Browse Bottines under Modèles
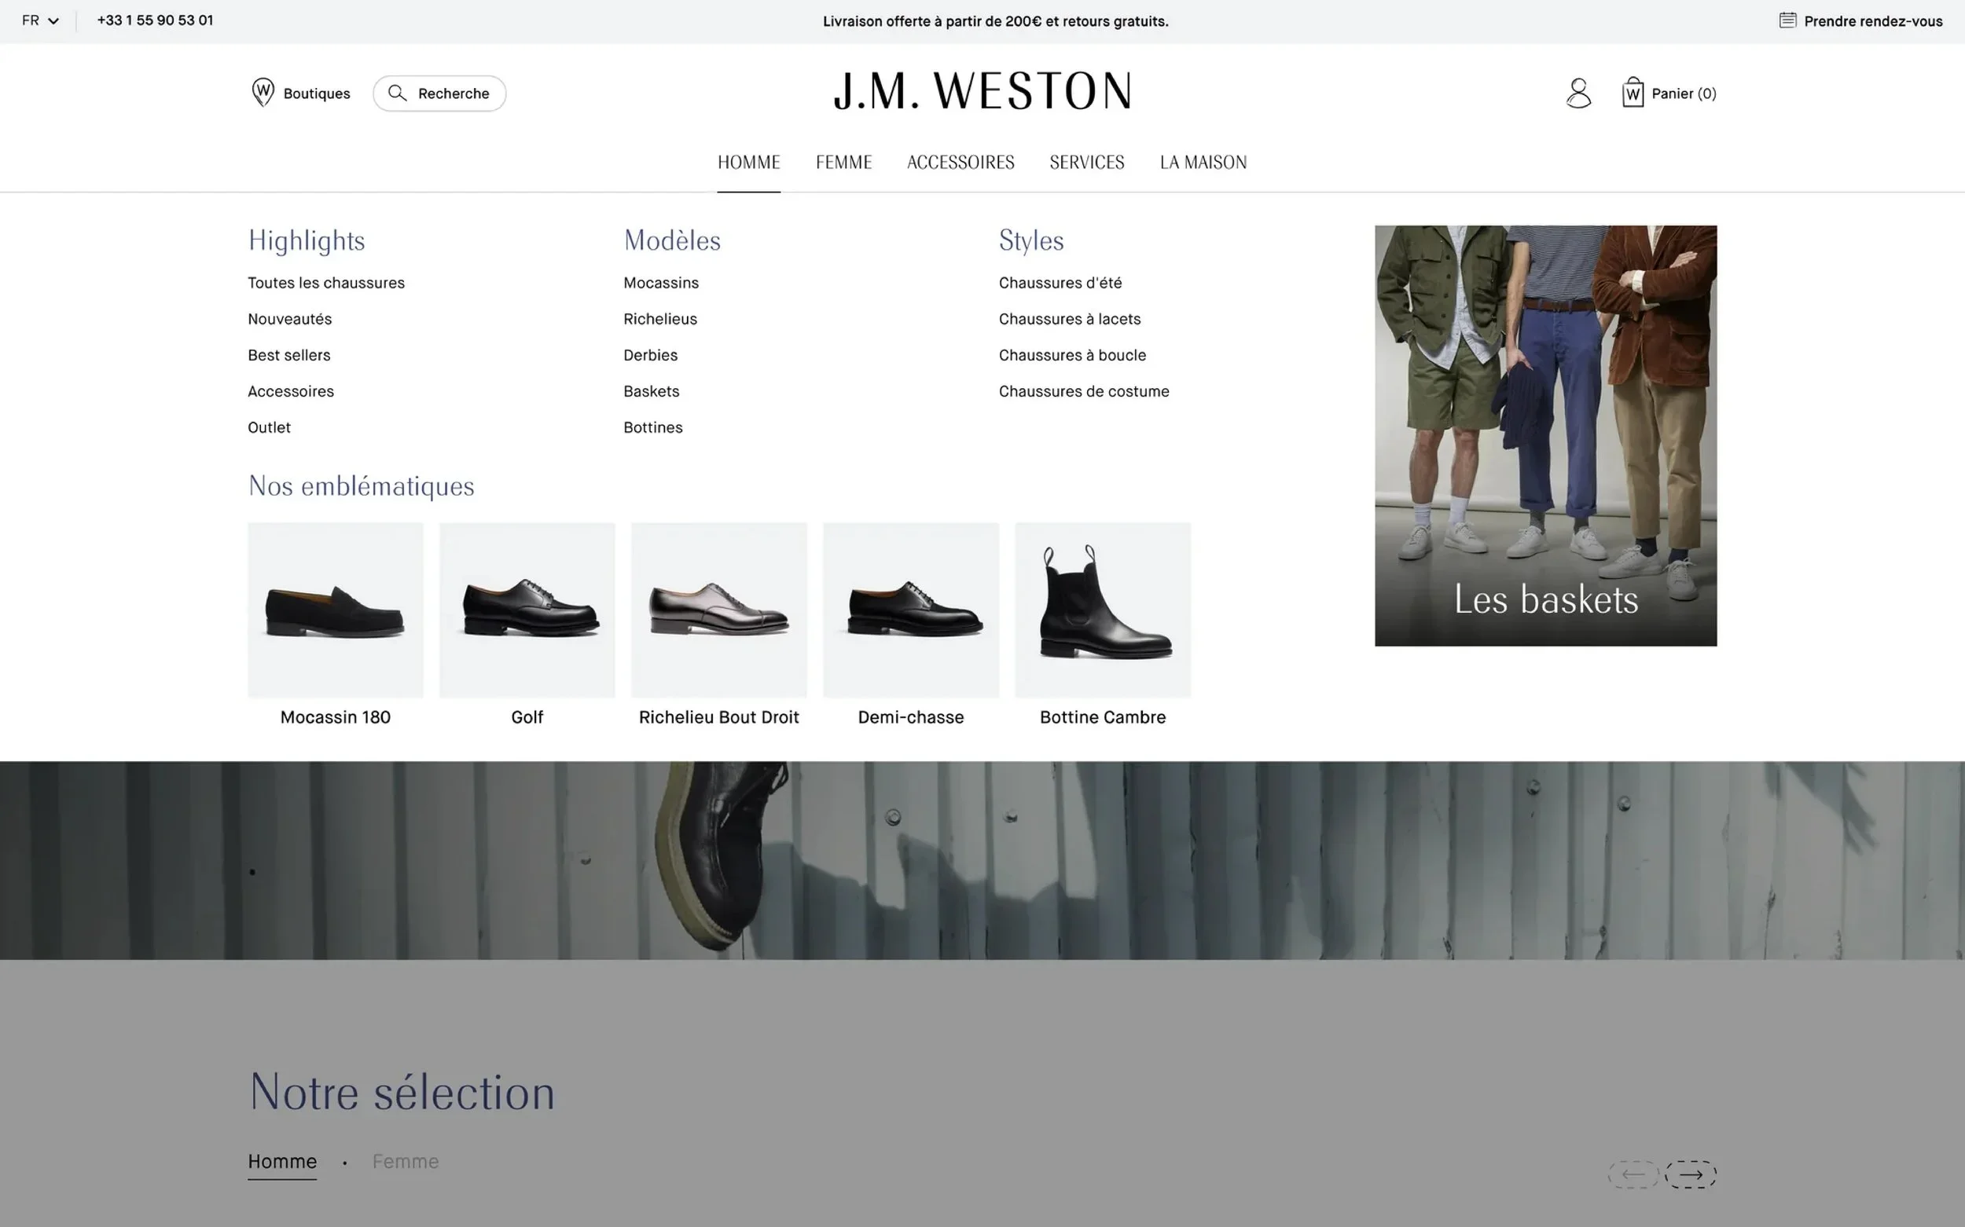Viewport: 1965px width, 1227px height. [653, 427]
